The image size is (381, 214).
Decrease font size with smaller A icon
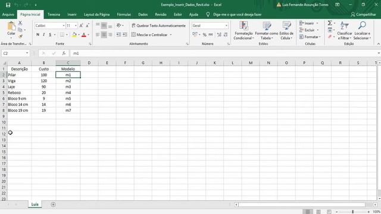[x=88, y=26]
